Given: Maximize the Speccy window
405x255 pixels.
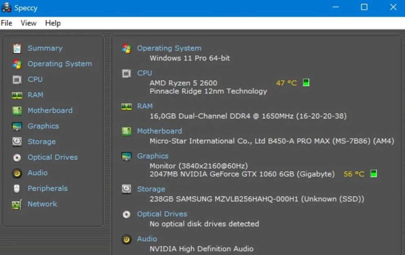Looking at the screenshot, I should 364,7.
